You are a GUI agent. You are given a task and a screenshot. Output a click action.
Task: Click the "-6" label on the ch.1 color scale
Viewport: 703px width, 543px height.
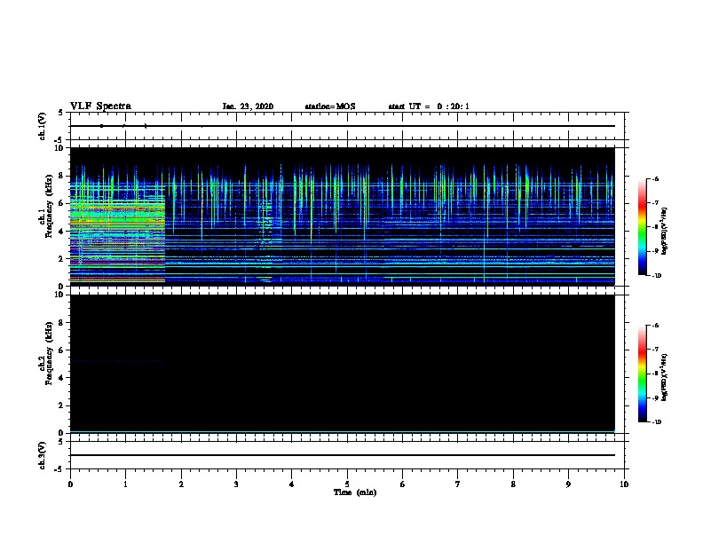(655, 178)
